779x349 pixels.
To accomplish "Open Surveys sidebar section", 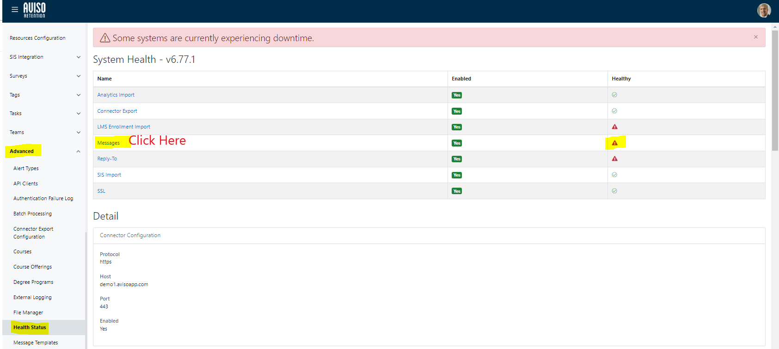I will point(18,76).
